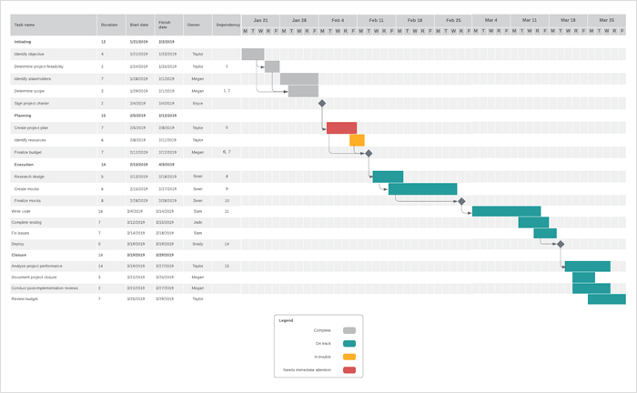Select the Mar 25 week header
This screenshot has width=637, height=393.
607,20
